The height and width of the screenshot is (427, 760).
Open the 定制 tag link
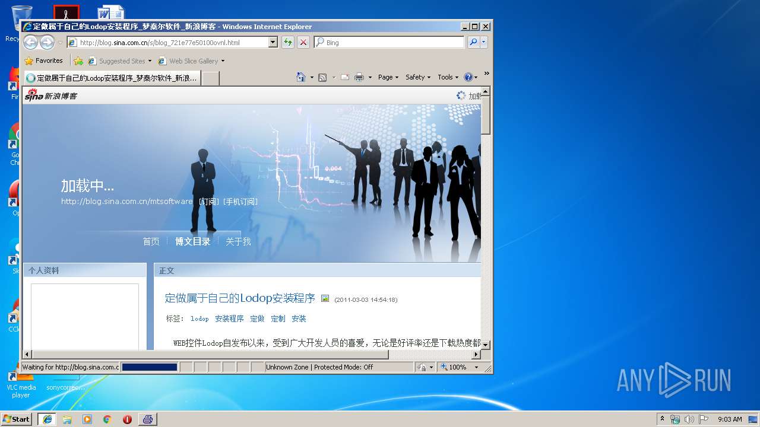(x=278, y=318)
